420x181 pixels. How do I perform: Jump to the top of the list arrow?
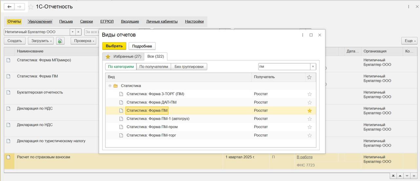(393, 176)
